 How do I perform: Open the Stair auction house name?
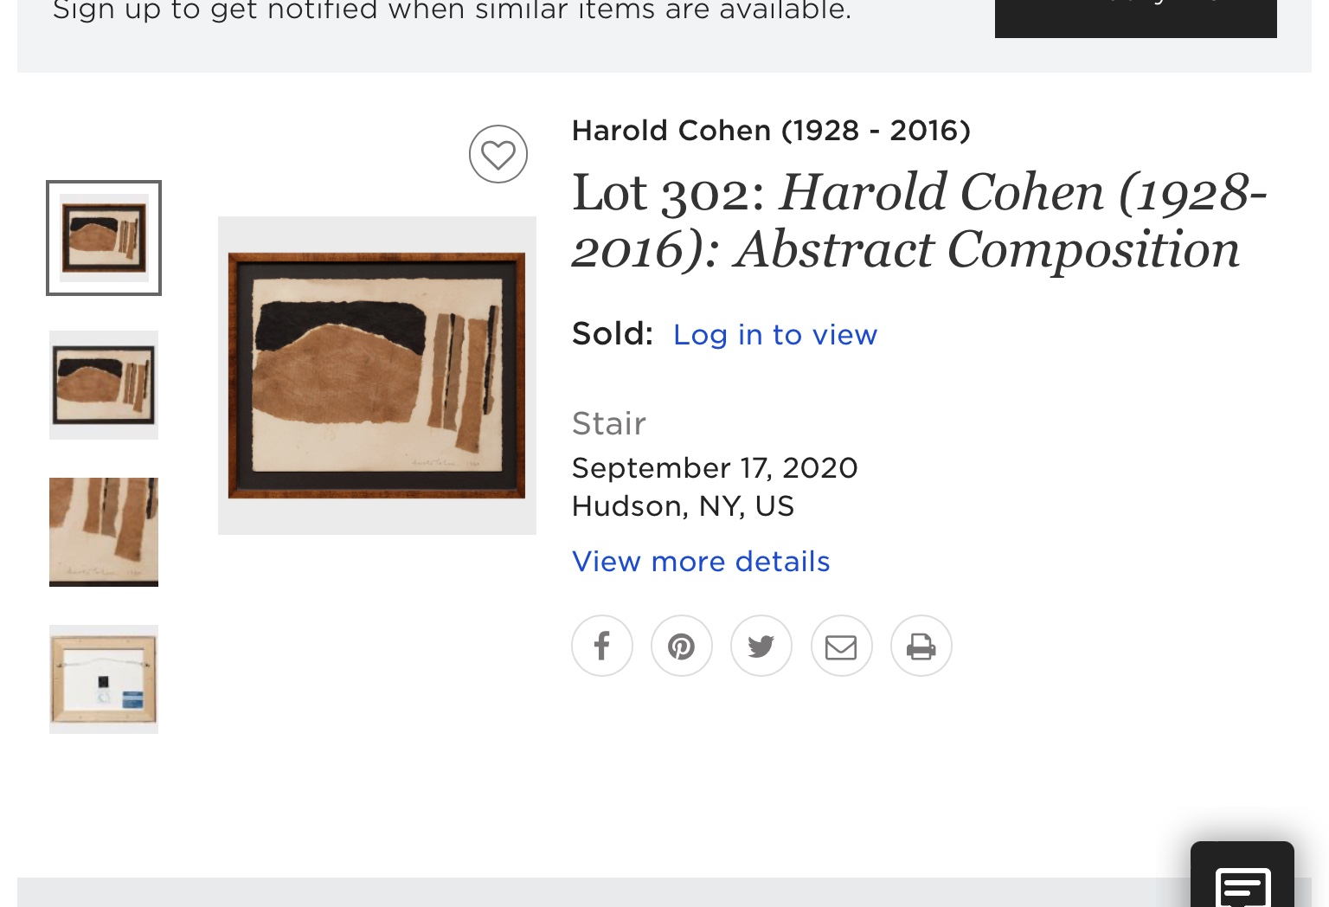(609, 424)
